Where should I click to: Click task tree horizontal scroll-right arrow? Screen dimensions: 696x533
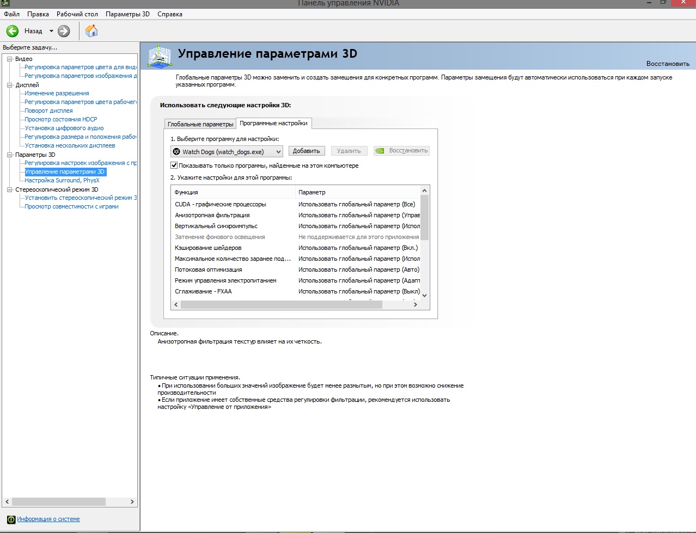(132, 502)
